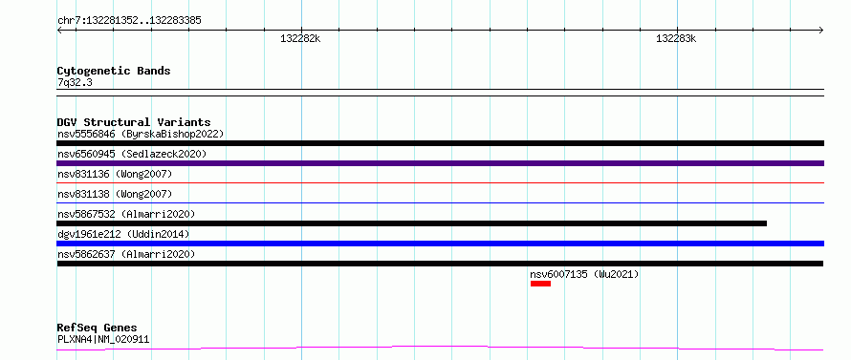851x360 pixels.
Task: Open variant label nsv831136 (Wong2007)
Action: 115,174
